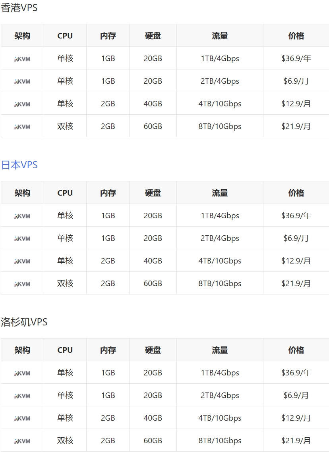Select 1TB/4Gbps cell in 日本VPS table

pos(220,215)
